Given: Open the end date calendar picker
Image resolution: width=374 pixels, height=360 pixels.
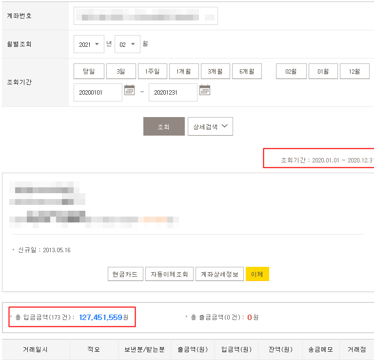Looking at the screenshot, I should tap(205, 90).
